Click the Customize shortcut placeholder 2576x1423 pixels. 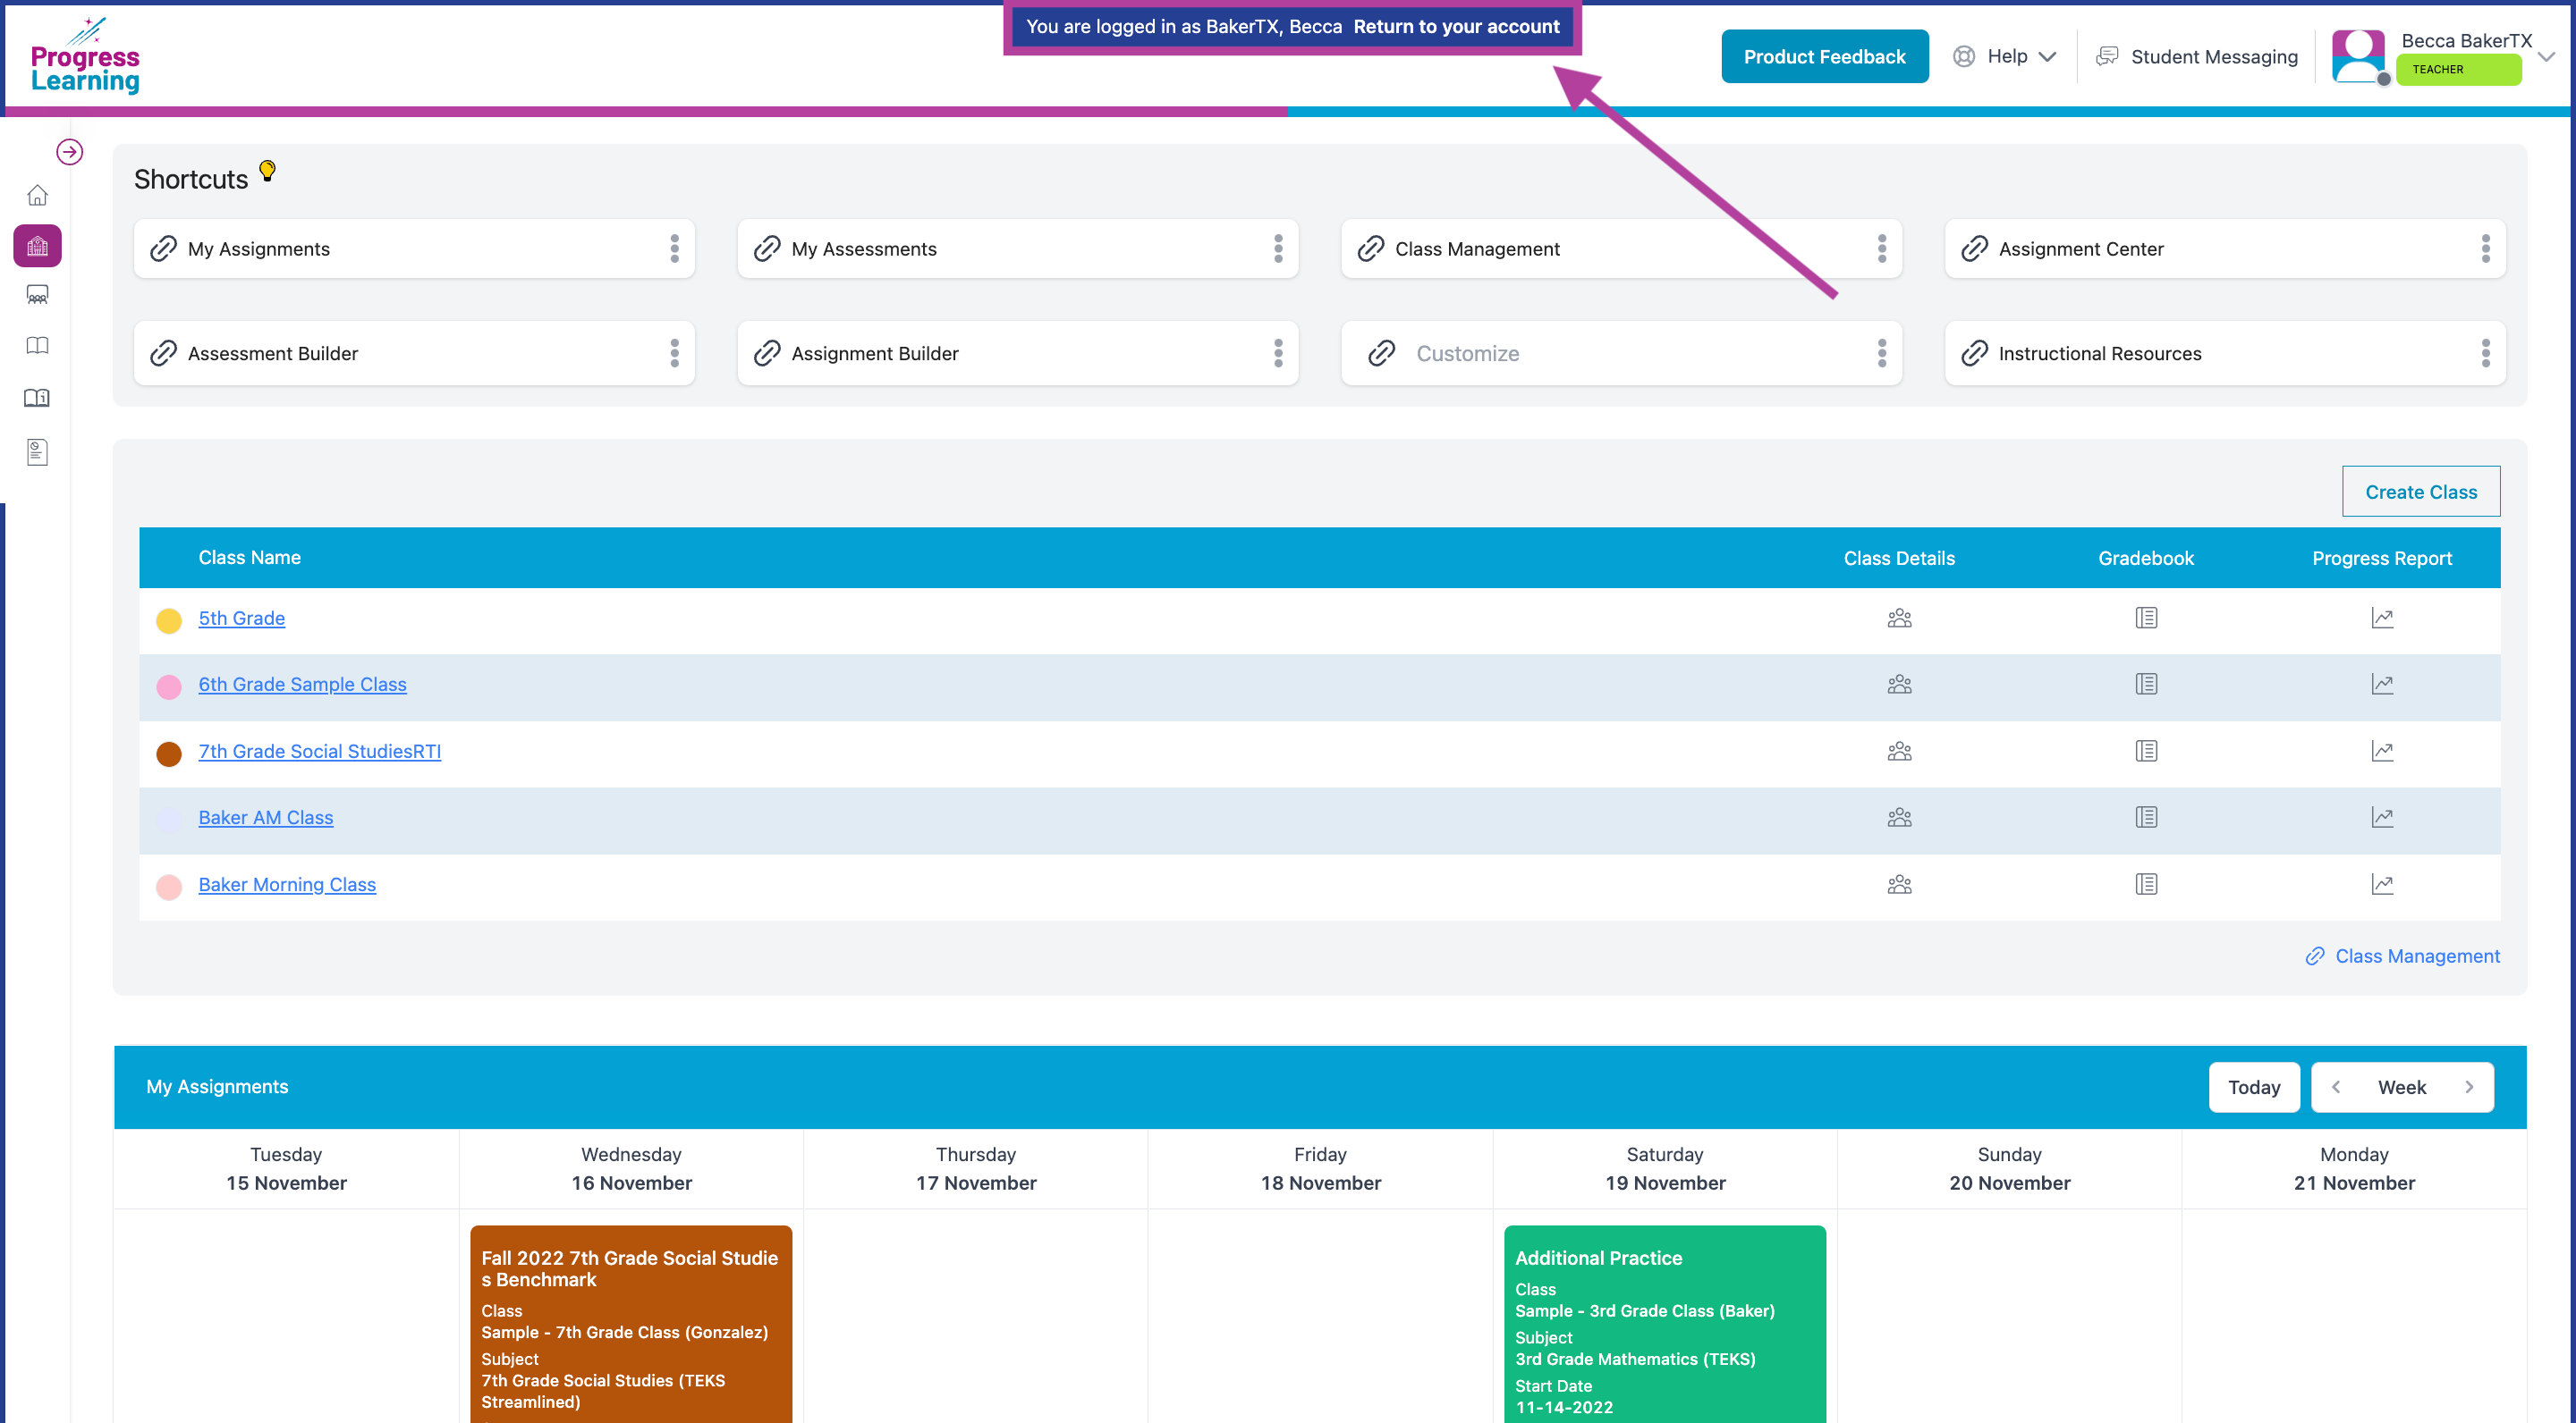click(x=1621, y=353)
